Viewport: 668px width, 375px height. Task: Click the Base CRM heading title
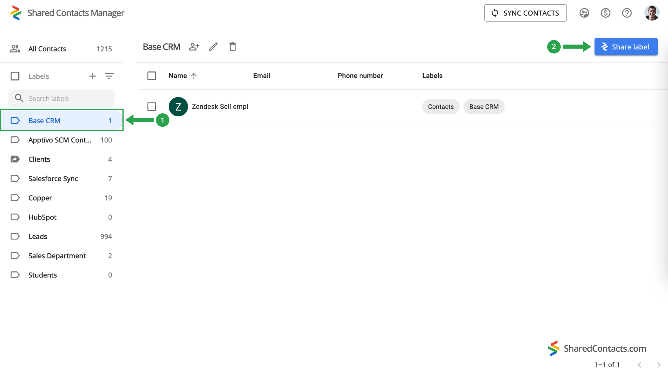pyautogui.click(x=161, y=47)
